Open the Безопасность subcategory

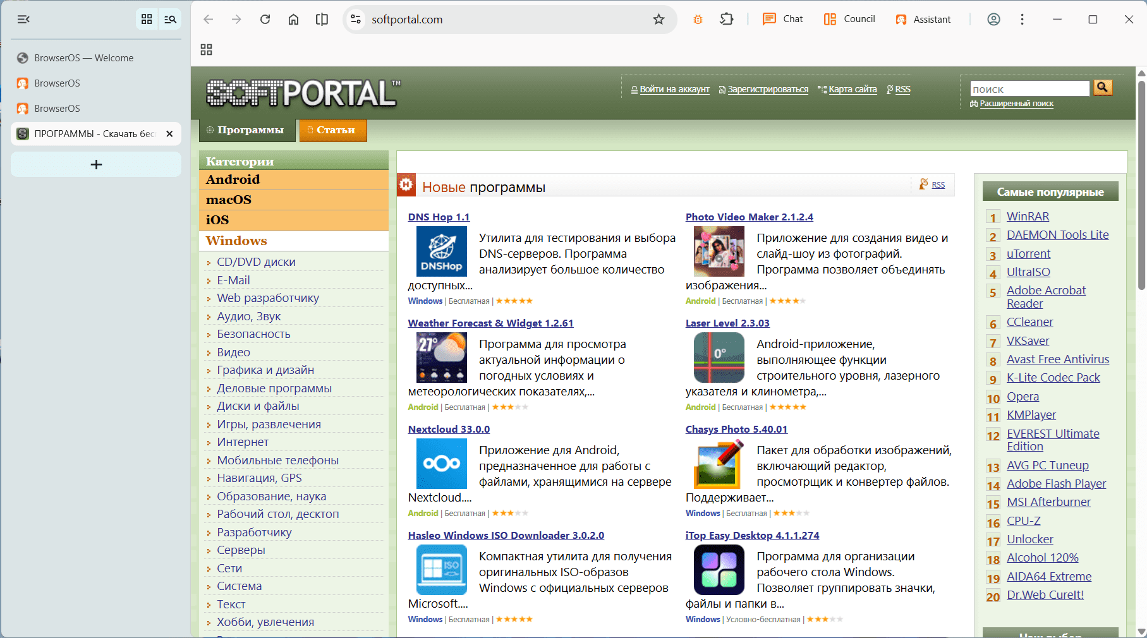coord(253,334)
